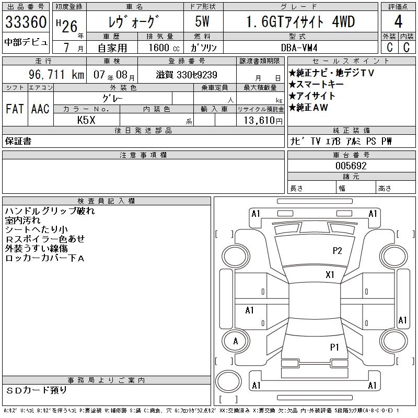Click the 注意事項欄 header

pos(143,155)
